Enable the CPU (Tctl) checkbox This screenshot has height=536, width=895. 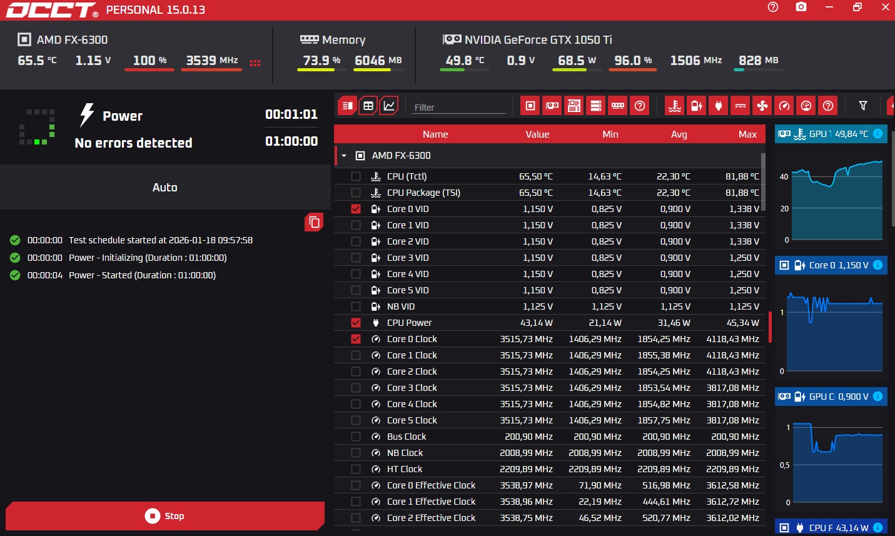[356, 176]
